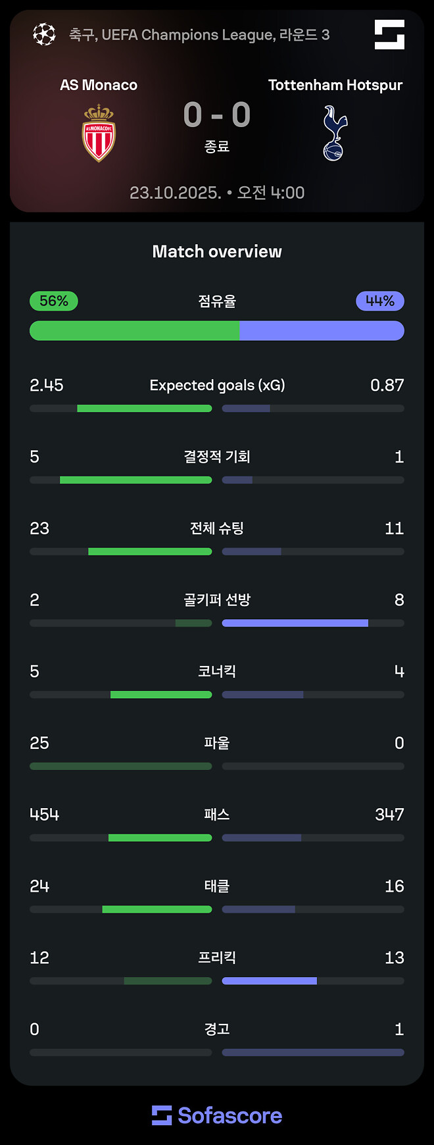434x1145 pixels.
Task: Click the 결정적 기회 stat label
Action: pos(217,457)
